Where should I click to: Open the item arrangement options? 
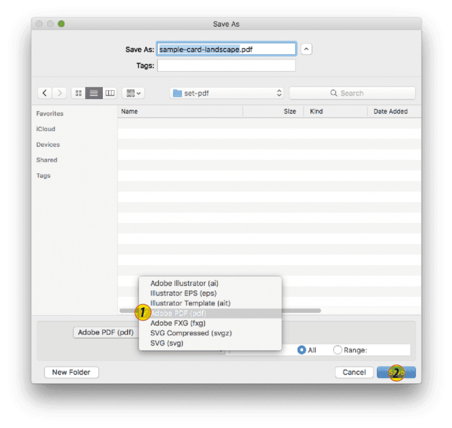click(133, 93)
